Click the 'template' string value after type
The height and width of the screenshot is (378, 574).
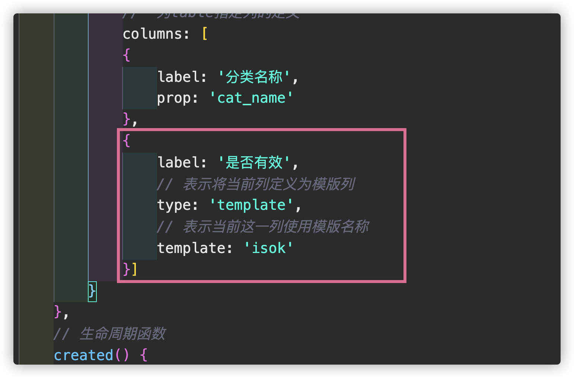coord(251,205)
